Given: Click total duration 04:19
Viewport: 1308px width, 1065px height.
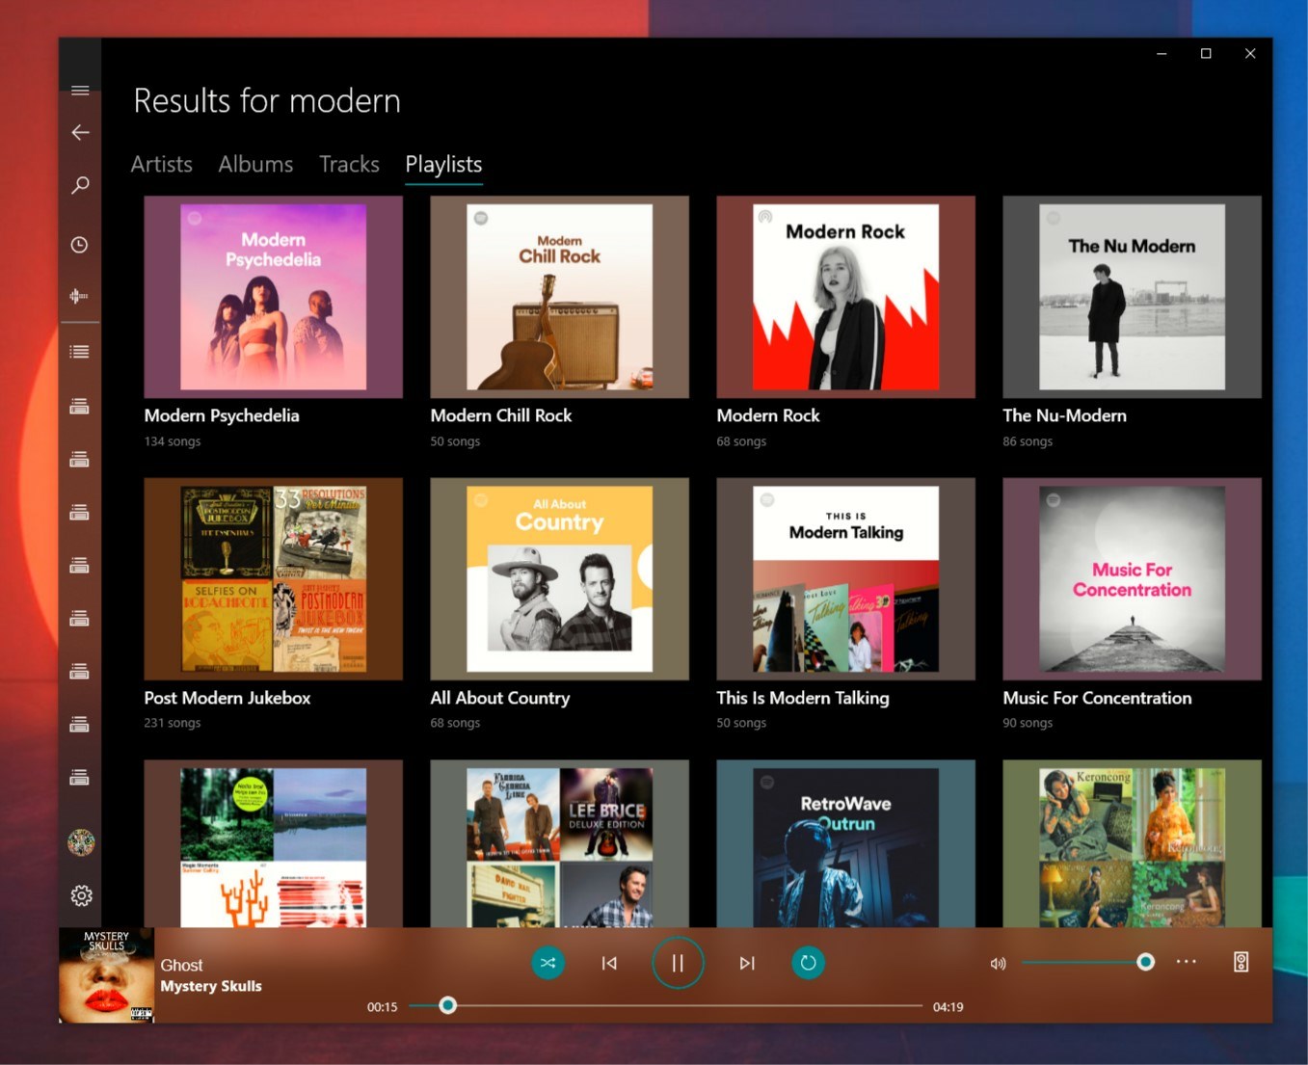Looking at the screenshot, I should (x=948, y=1007).
